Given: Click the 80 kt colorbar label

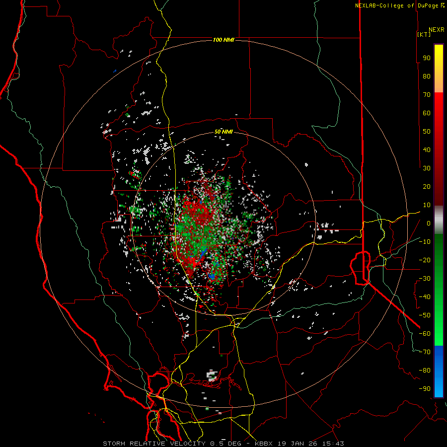Looking at the screenshot, I should 427,76.
